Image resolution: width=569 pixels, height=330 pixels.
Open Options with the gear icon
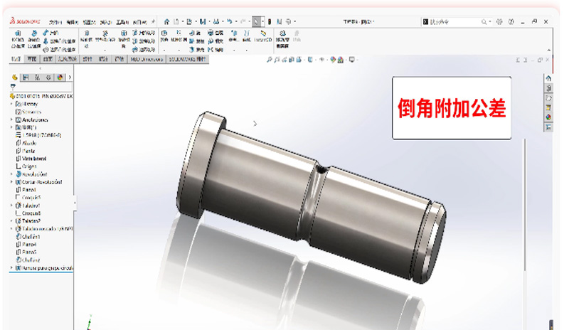point(289,22)
